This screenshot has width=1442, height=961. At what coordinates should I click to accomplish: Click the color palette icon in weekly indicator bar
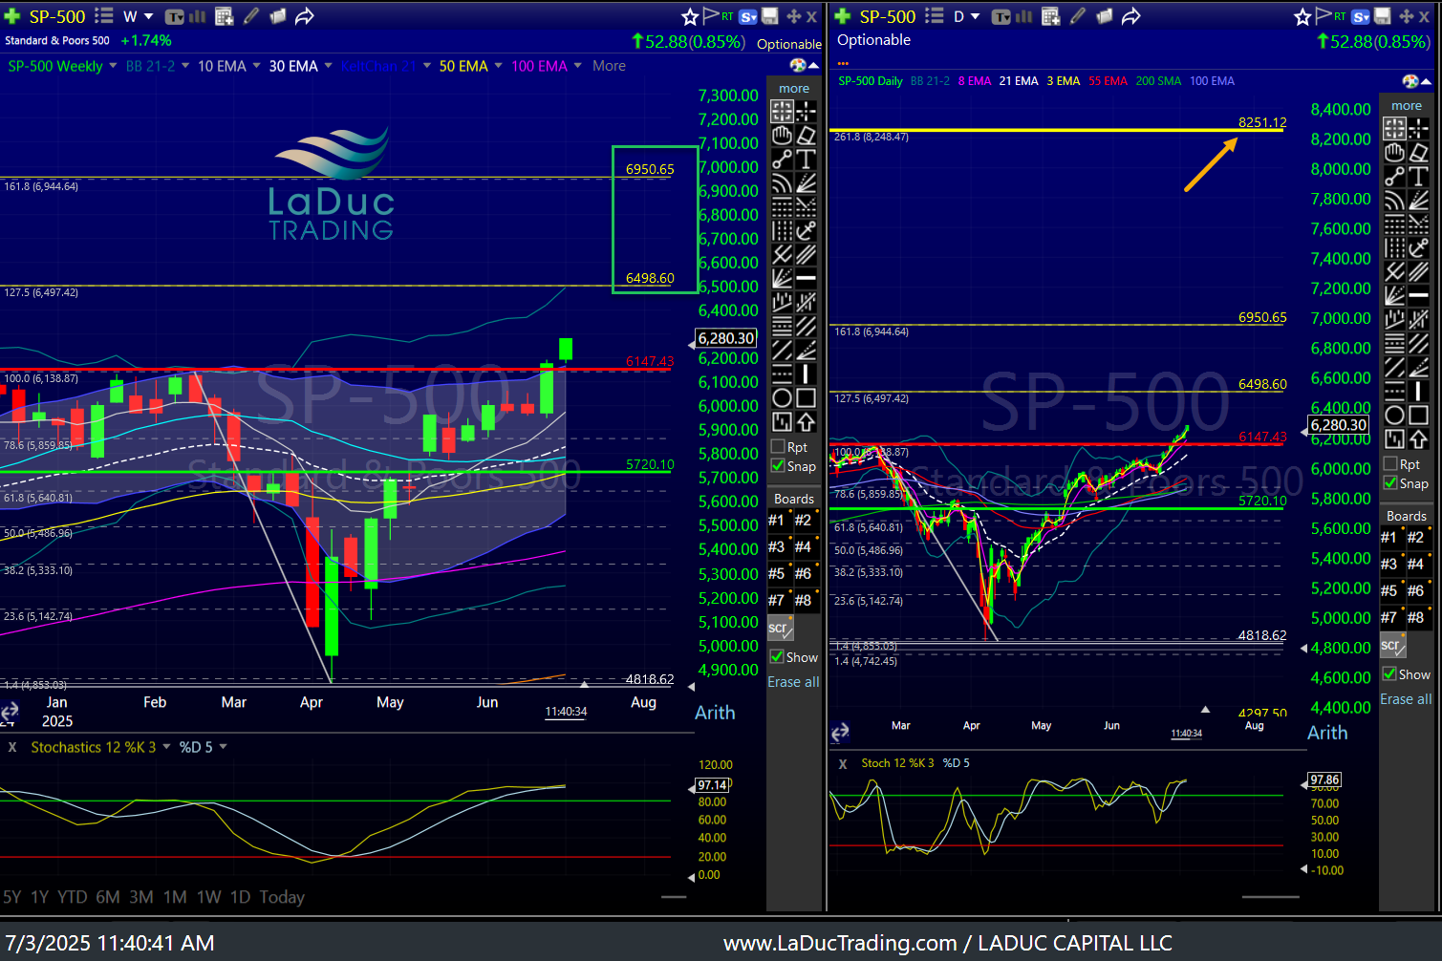tap(798, 65)
